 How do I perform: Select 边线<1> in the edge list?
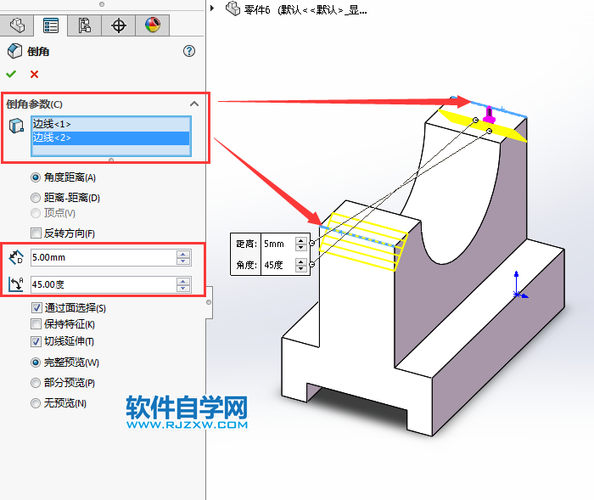[x=110, y=124]
